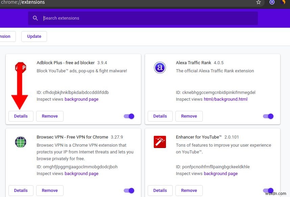290x197 pixels.
Task: Open Adblock Plus background page link
Action: tap(81, 99)
